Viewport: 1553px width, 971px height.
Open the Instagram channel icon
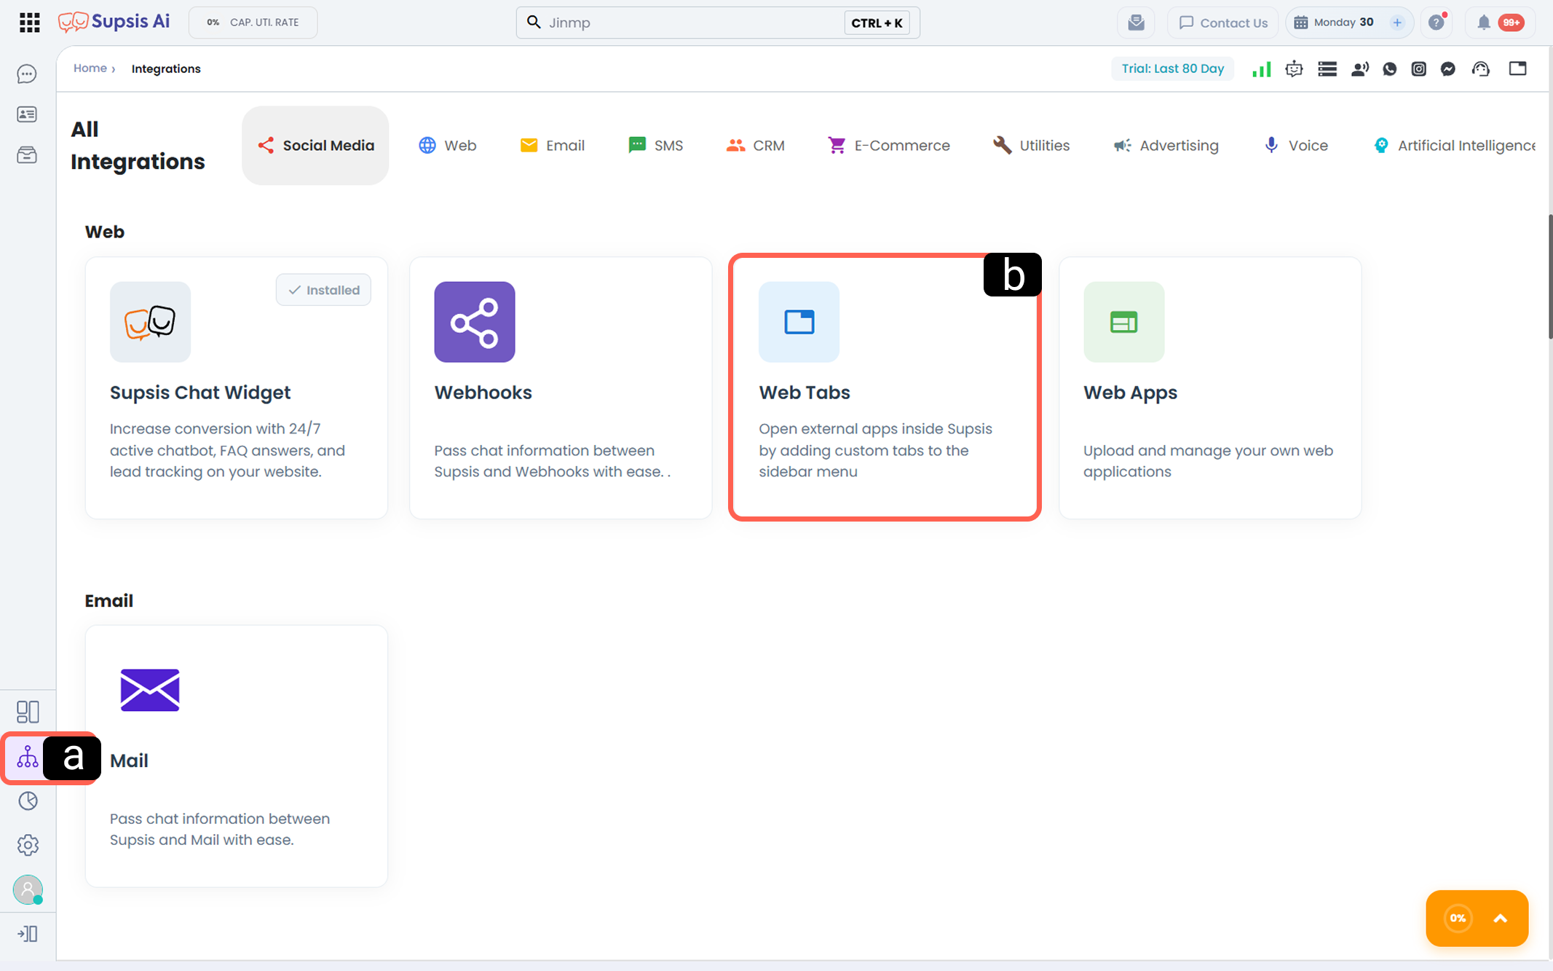click(x=1419, y=69)
